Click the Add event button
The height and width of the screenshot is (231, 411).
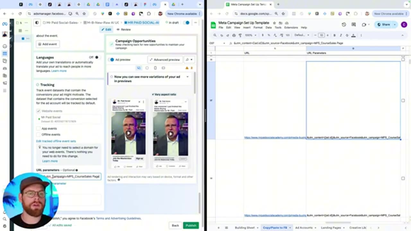click(48, 44)
